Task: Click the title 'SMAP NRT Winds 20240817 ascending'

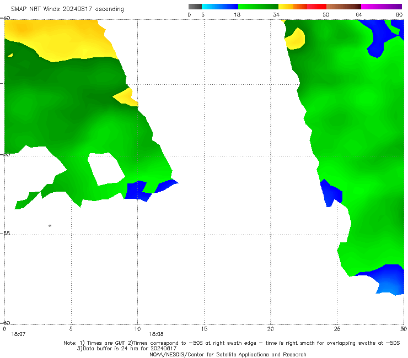Action: click(x=67, y=9)
